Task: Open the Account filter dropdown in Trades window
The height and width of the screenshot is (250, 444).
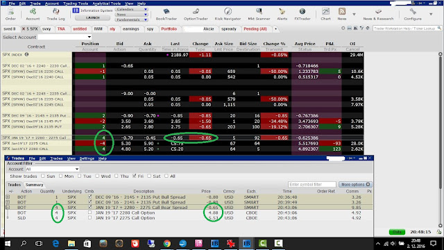Action: tap(52, 169)
